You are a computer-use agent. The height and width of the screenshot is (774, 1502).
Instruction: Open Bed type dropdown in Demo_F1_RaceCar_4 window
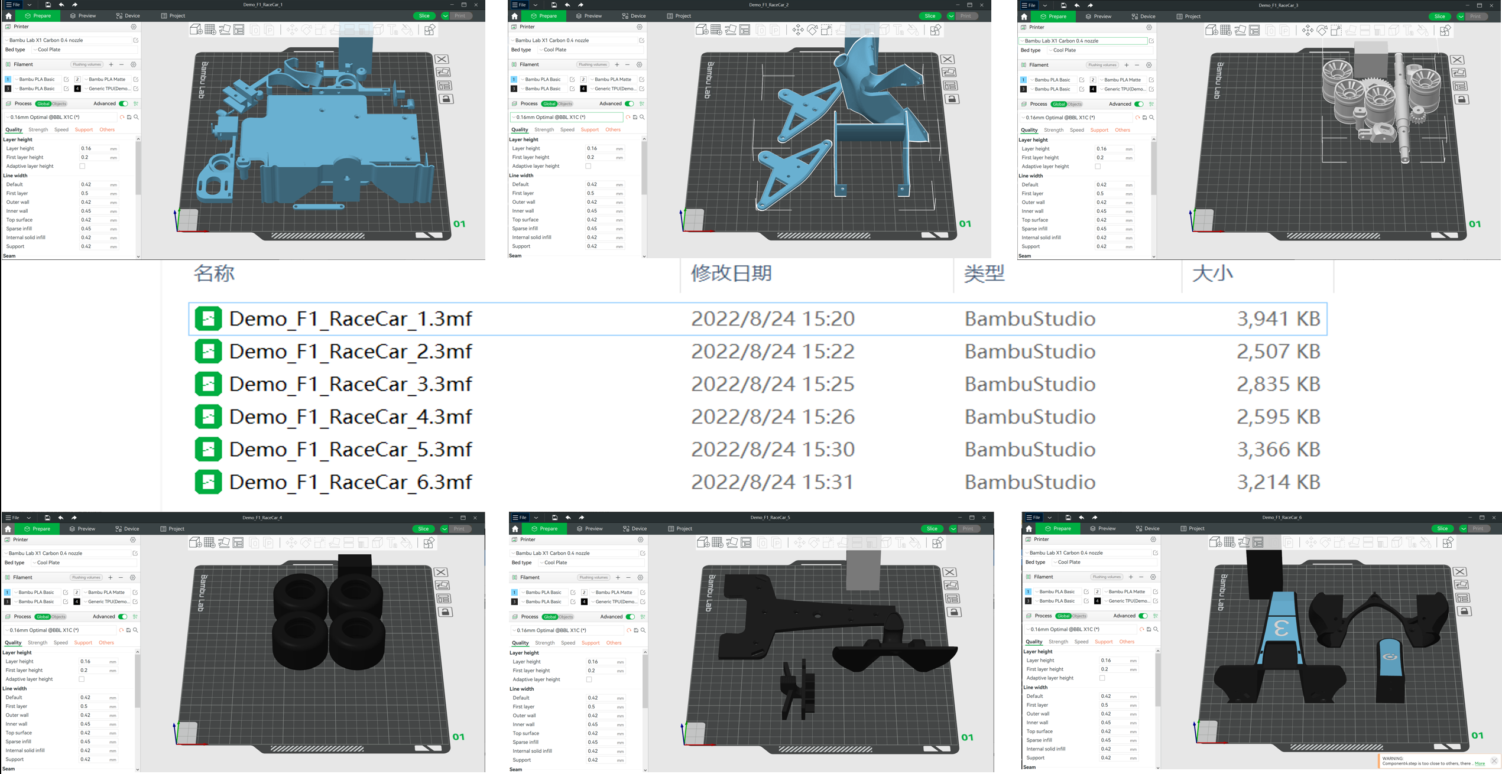click(83, 562)
